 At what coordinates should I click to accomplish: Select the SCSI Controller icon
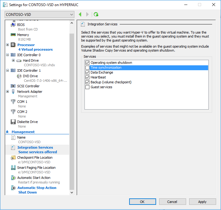point(13,86)
